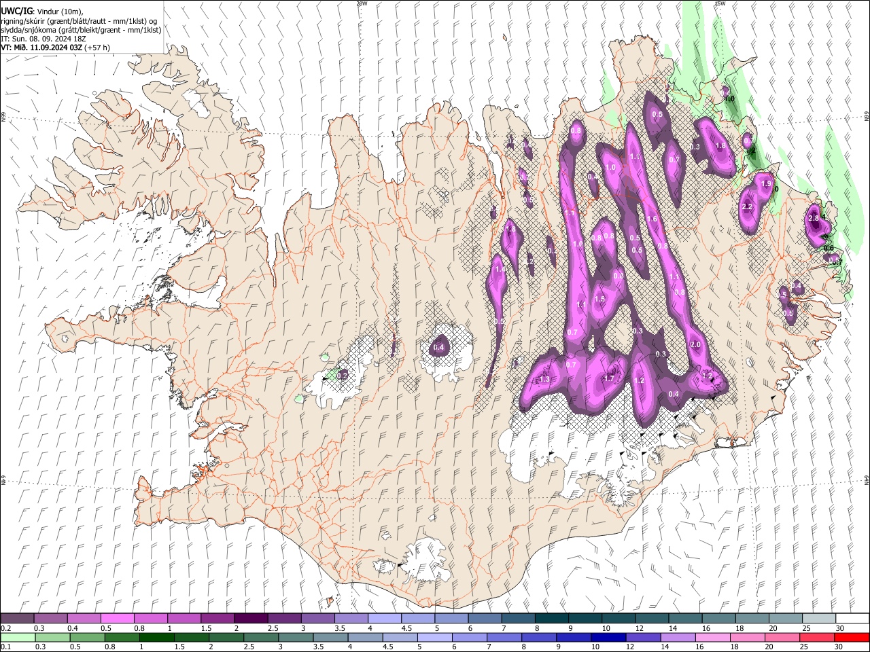Click the "20W" longitude label at top

click(362, 3)
